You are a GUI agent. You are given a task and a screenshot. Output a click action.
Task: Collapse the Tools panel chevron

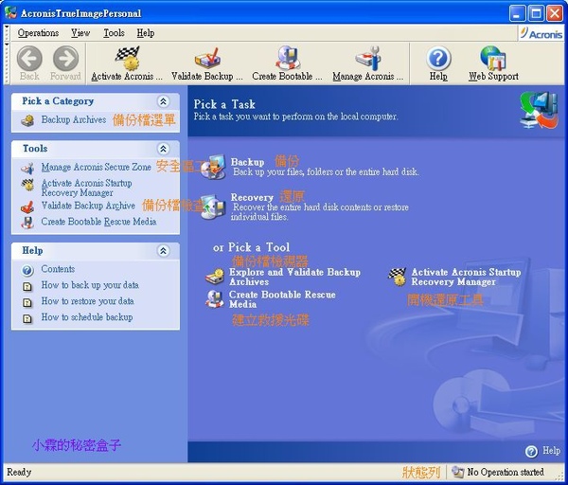click(164, 149)
